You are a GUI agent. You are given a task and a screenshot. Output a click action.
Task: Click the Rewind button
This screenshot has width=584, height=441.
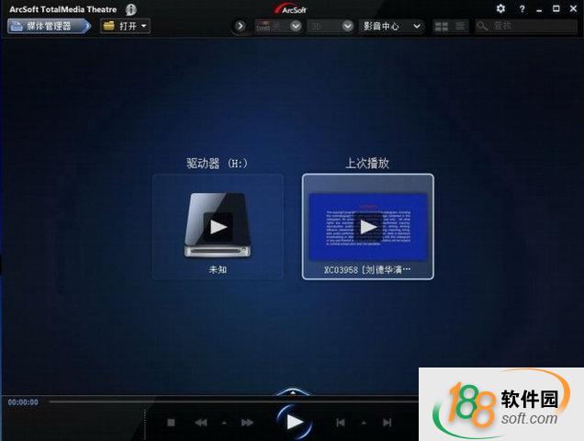200,423
